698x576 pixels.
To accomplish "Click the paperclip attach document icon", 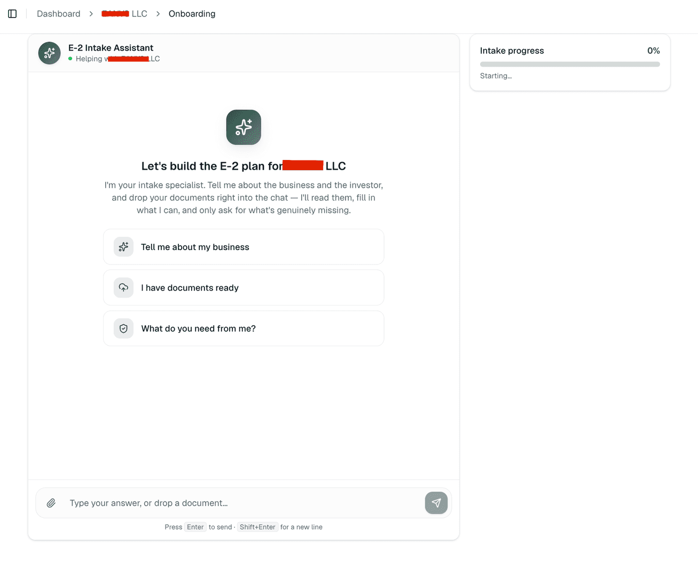I will pos(51,503).
